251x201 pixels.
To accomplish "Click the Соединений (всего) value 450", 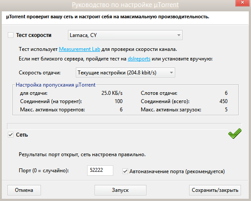I will (224, 101).
